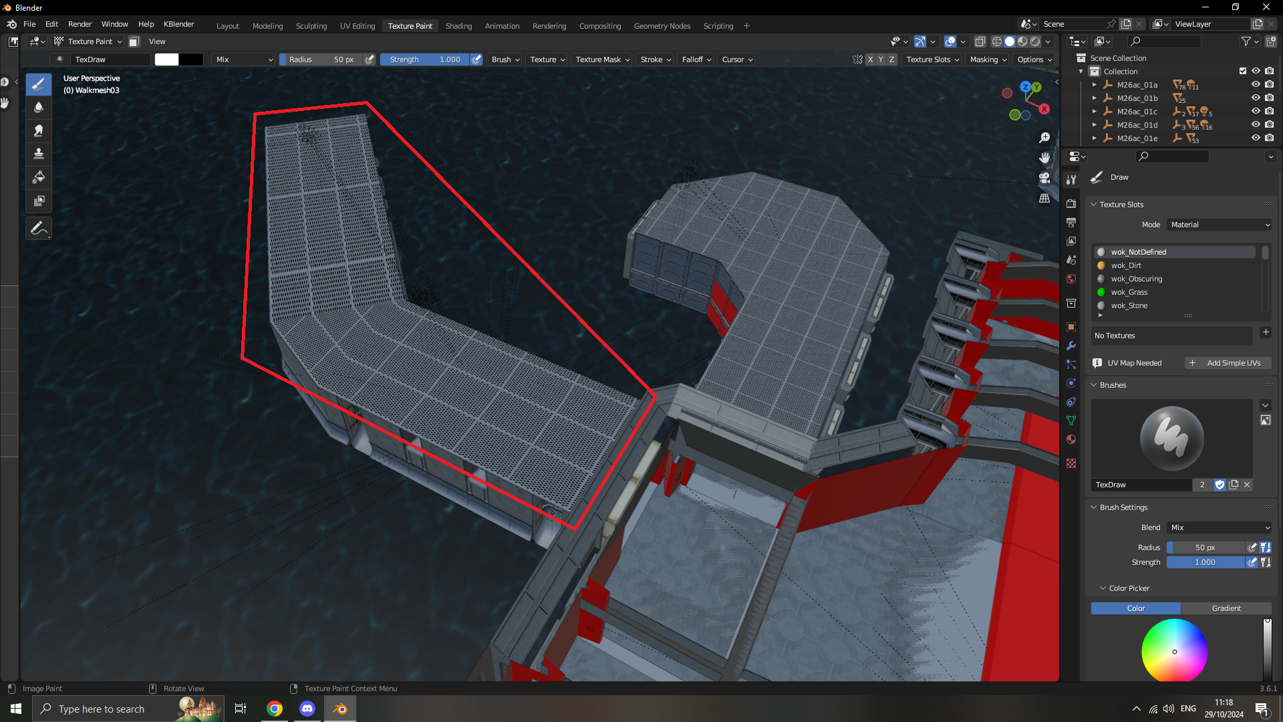Open the Texture Paint mode dropdown
This screenshot has height=722, width=1283.
coord(88,41)
